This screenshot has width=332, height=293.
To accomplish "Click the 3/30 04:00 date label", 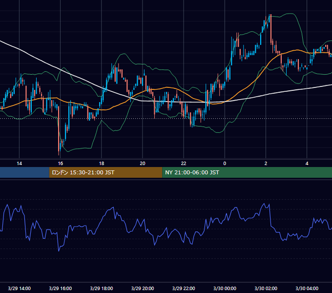I will coord(307,288).
